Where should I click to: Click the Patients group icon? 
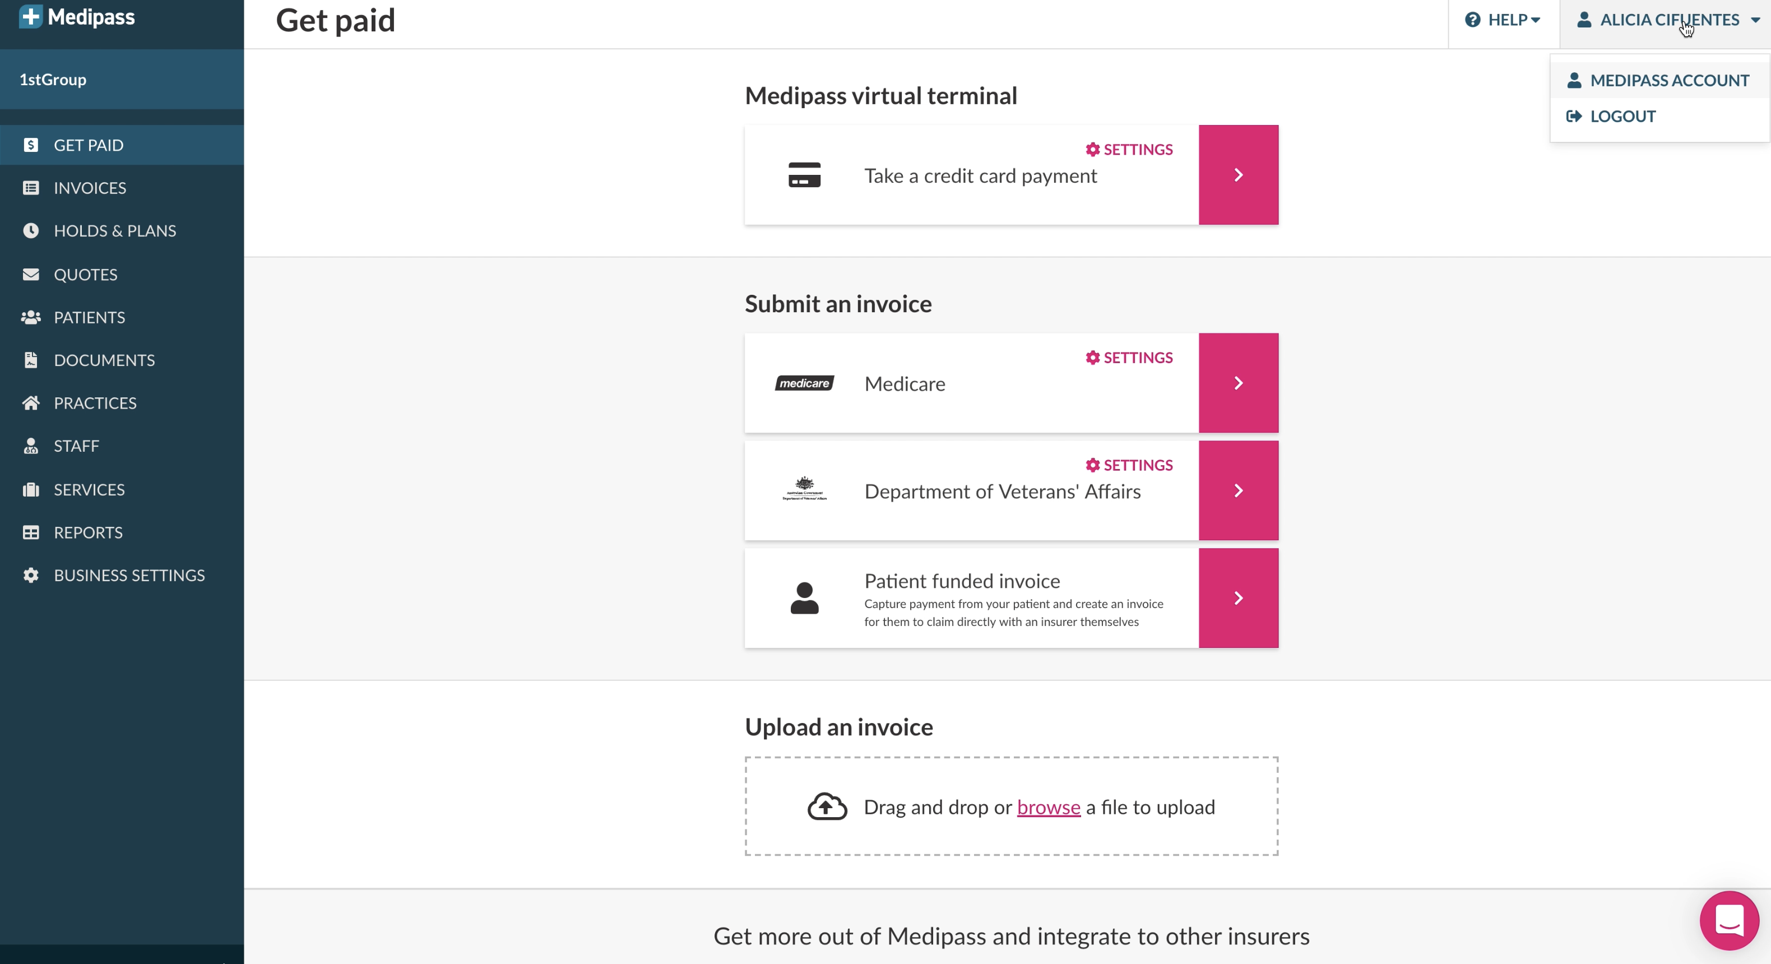coord(31,317)
